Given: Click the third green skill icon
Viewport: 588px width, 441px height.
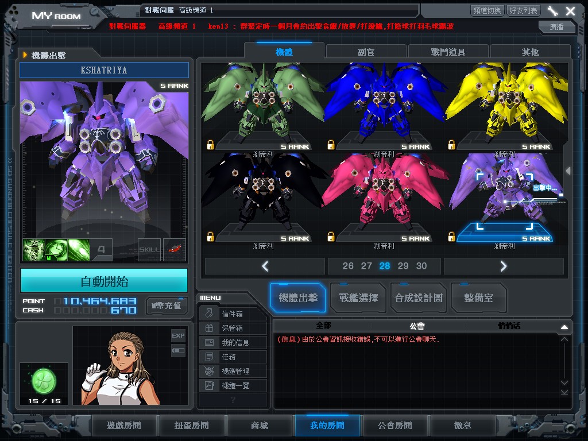Looking at the screenshot, I should (79, 249).
